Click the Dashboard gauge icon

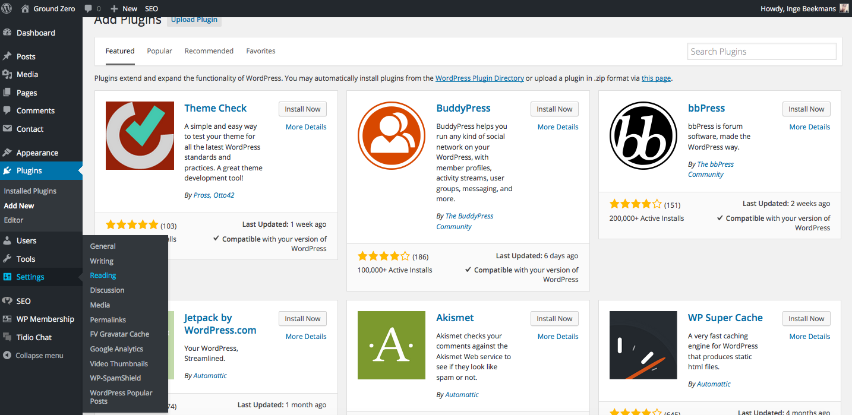tap(7, 33)
